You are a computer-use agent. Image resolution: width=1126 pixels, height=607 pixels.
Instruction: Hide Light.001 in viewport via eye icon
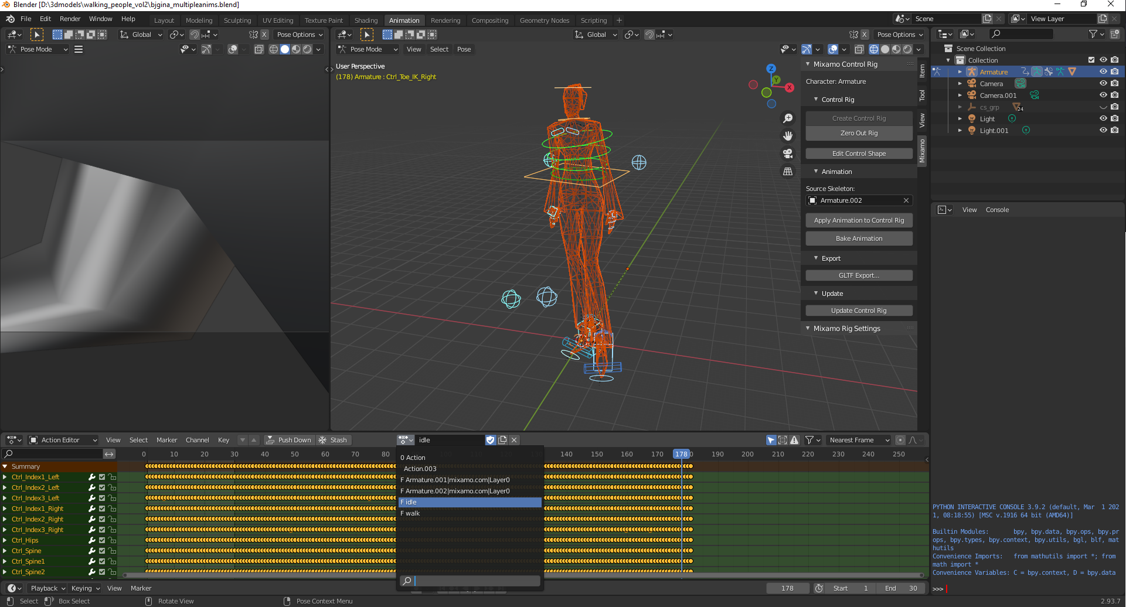pyautogui.click(x=1103, y=131)
